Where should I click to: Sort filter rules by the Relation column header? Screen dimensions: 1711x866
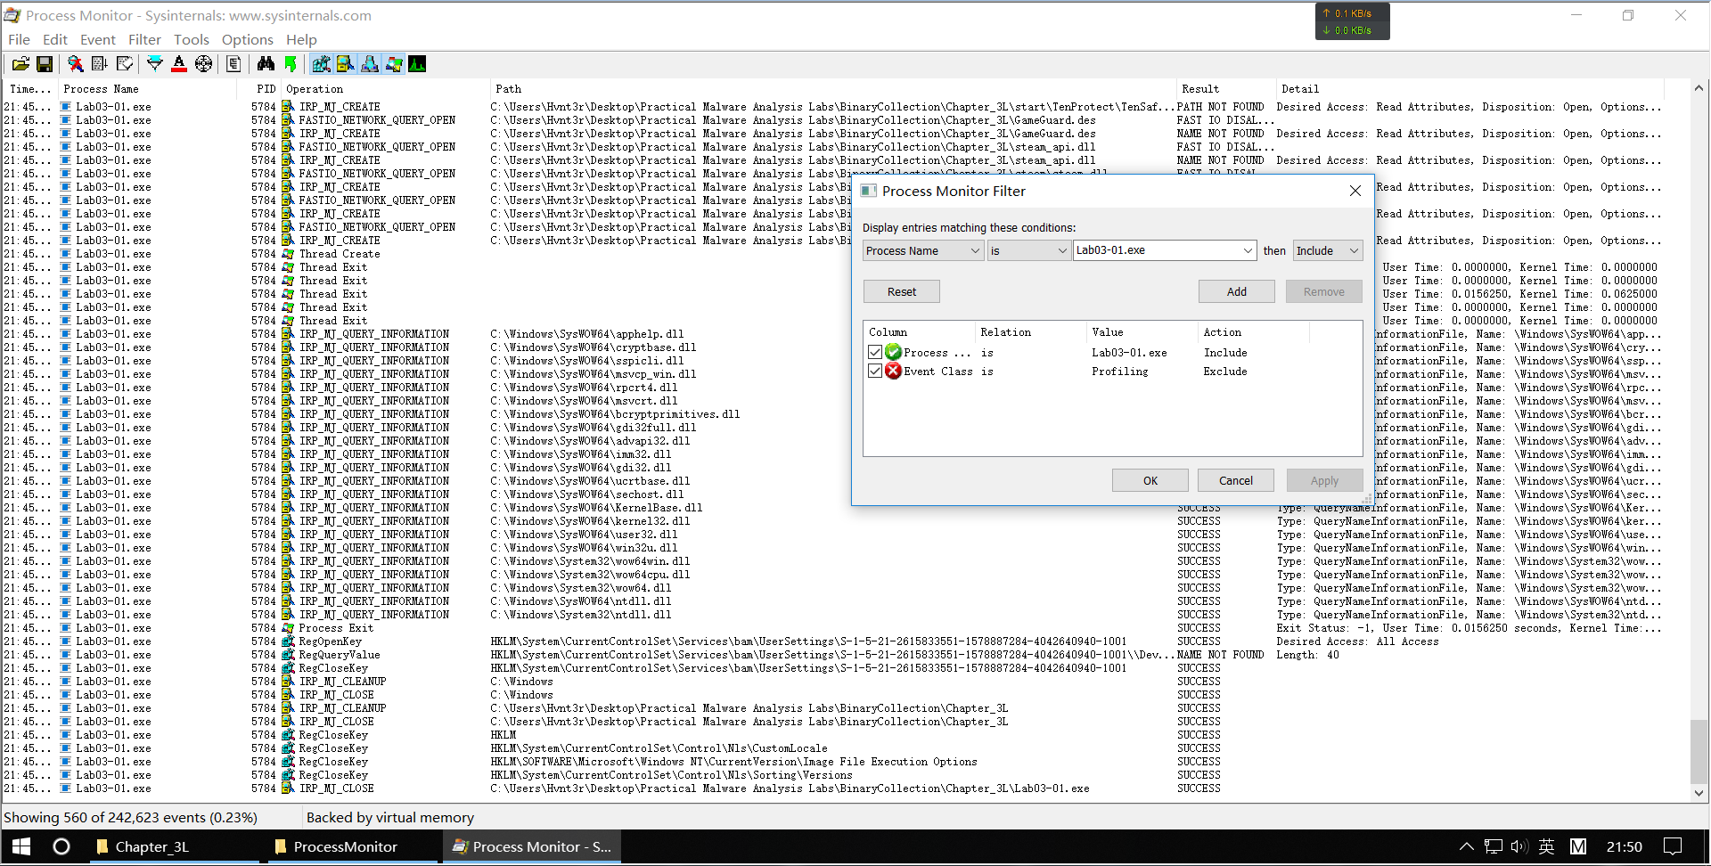(x=1030, y=332)
